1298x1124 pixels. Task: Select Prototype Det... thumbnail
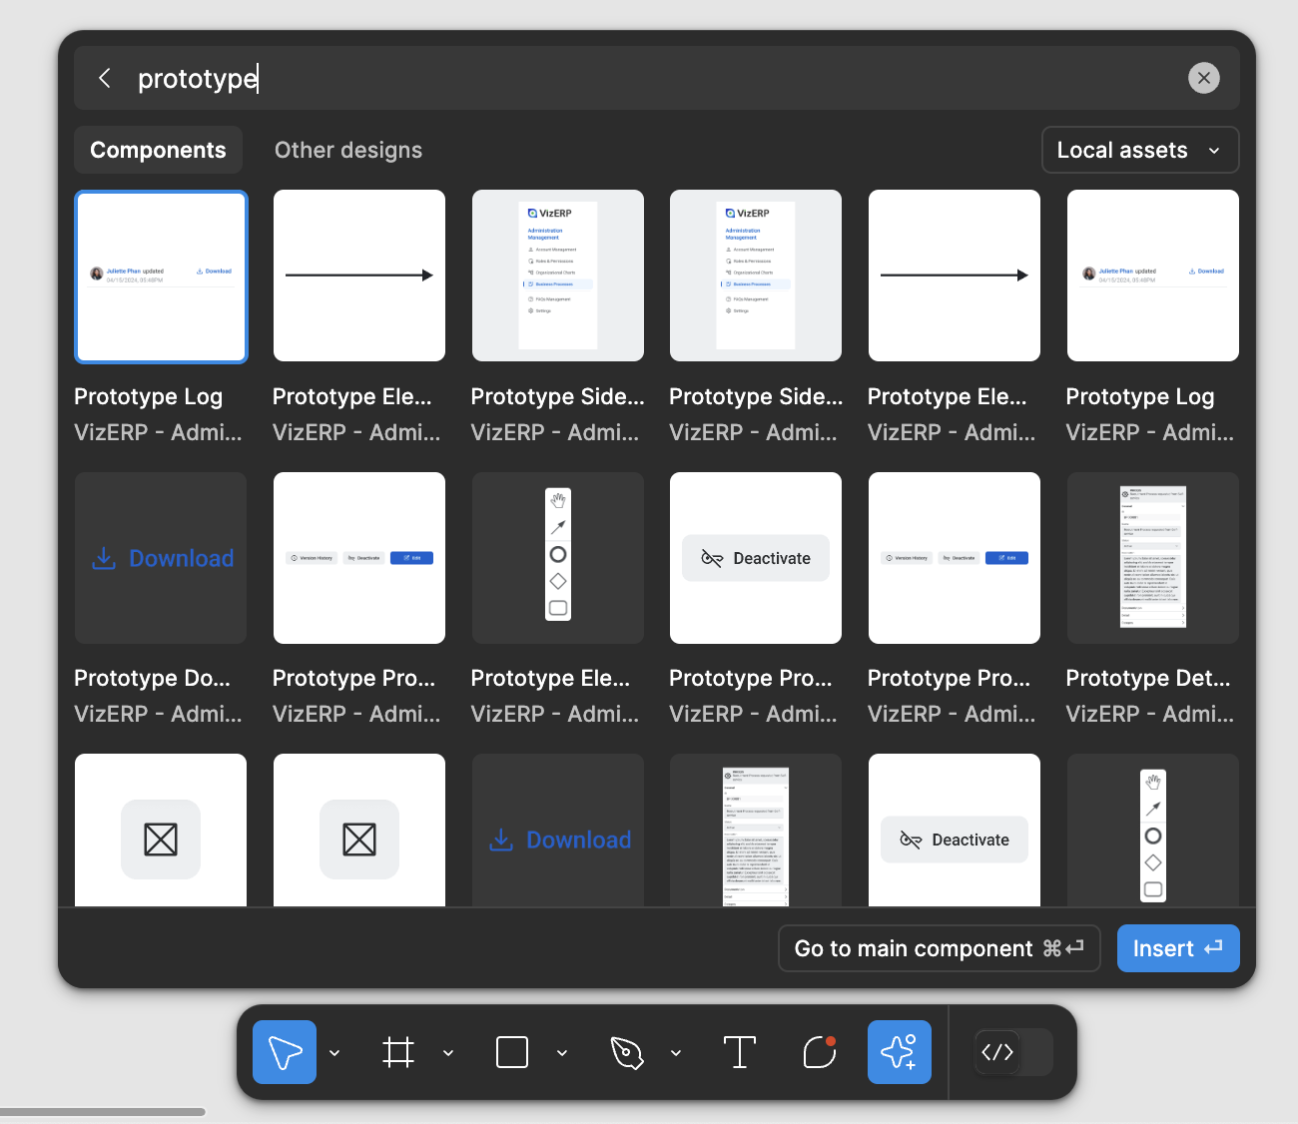(x=1153, y=558)
